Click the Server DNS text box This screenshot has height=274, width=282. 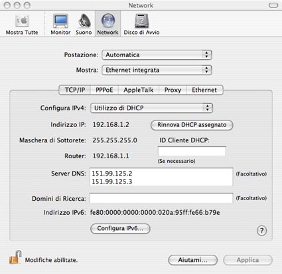161,177
